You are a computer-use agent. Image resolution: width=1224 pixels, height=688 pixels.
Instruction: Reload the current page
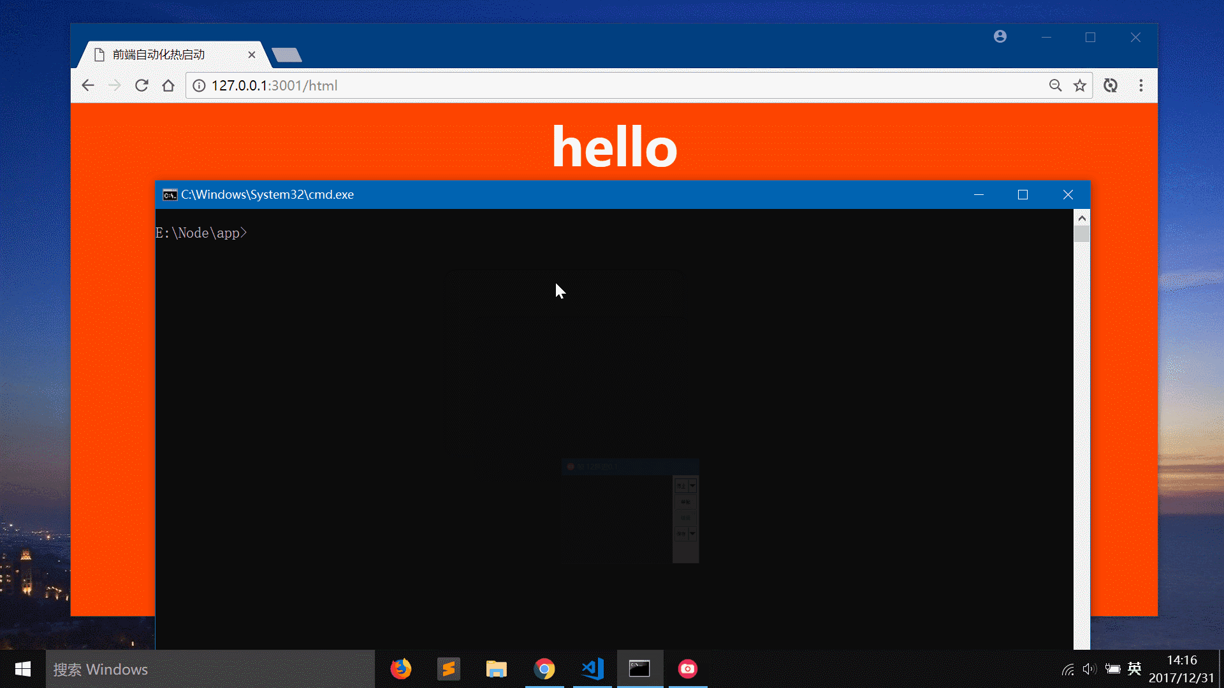coord(142,85)
